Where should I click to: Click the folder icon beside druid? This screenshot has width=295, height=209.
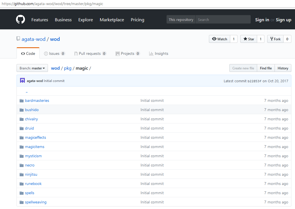[21, 128]
